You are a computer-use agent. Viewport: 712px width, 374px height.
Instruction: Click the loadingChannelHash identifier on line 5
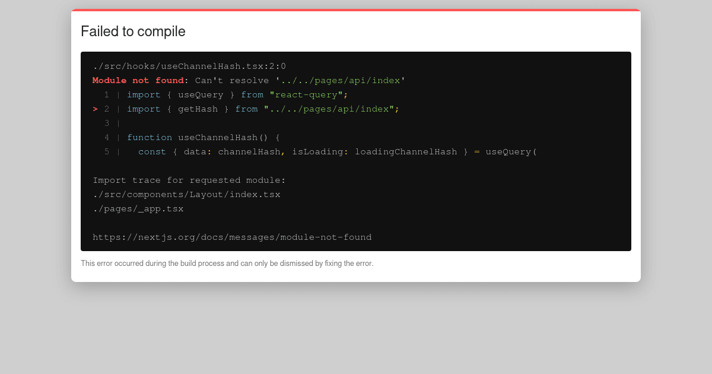point(406,151)
